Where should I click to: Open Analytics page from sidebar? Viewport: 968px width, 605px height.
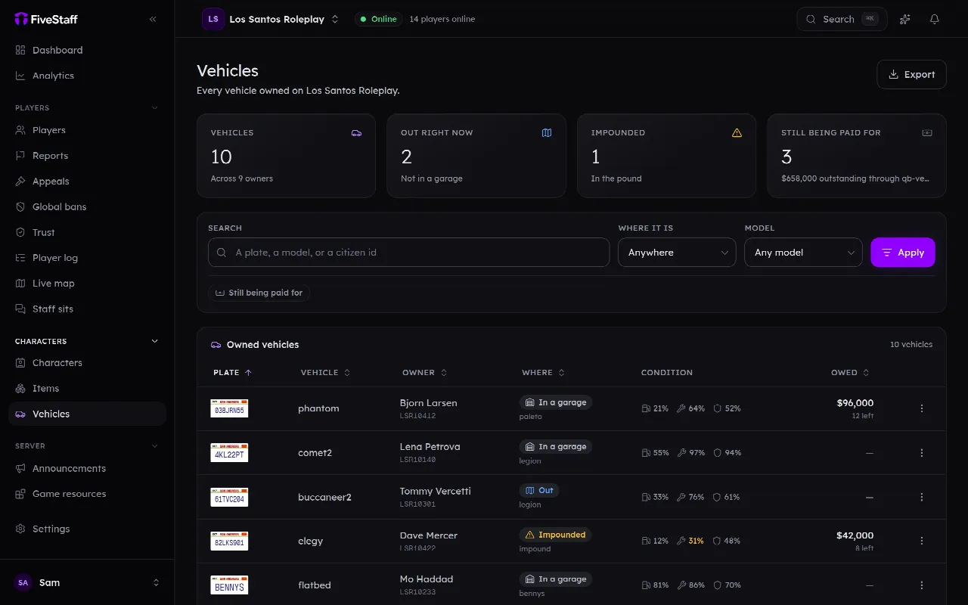(87, 76)
